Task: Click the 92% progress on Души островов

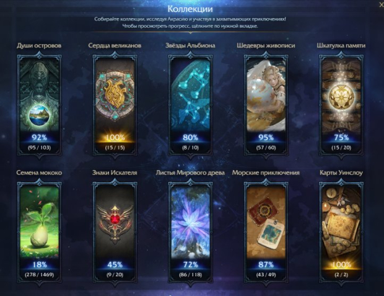Action: 39,137
